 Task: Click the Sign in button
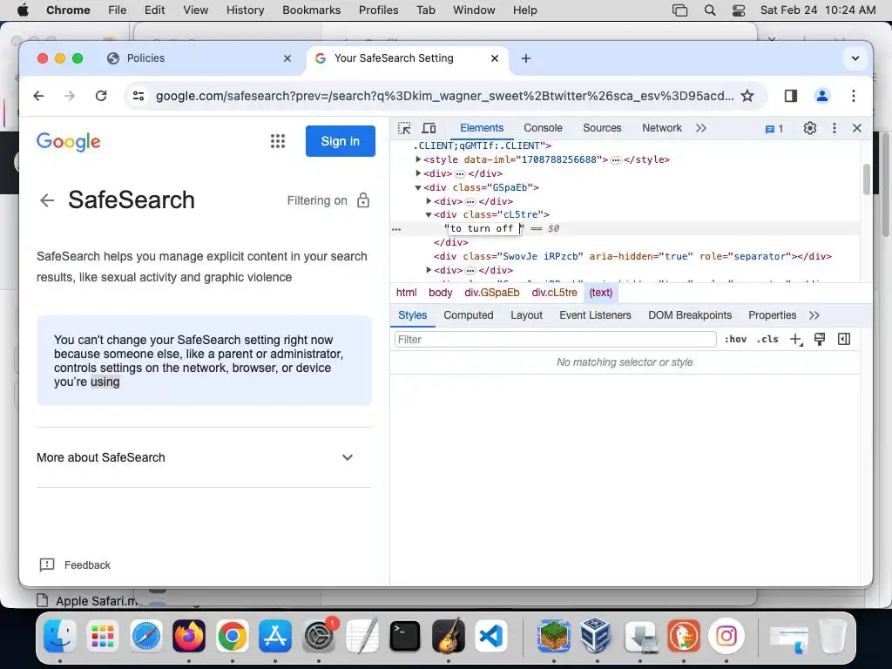(x=341, y=141)
